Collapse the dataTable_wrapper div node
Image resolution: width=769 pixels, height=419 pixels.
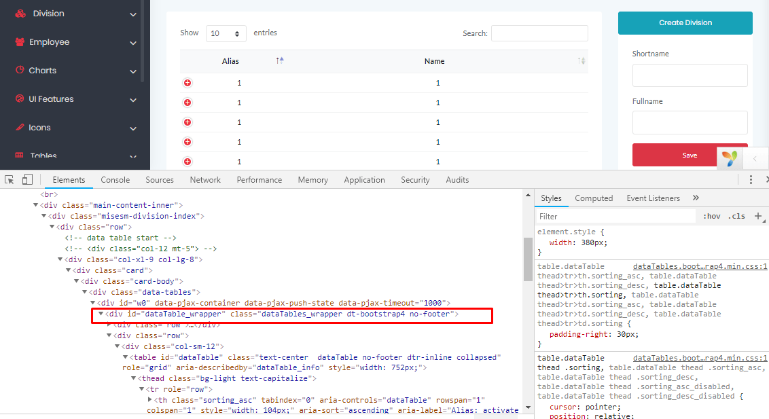click(x=101, y=314)
